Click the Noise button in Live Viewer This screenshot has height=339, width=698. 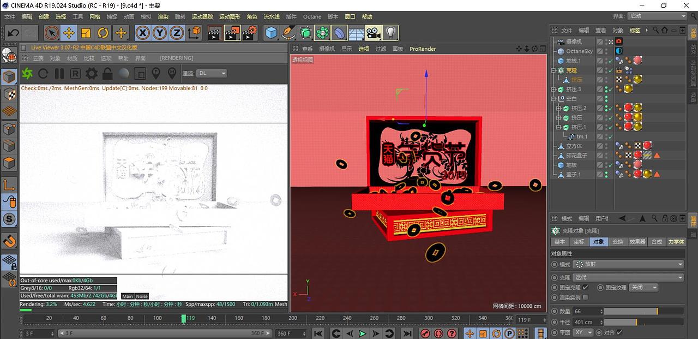142,296
